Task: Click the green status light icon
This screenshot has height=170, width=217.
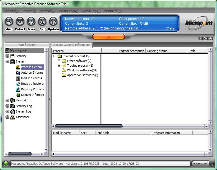Action: (6, 163)
